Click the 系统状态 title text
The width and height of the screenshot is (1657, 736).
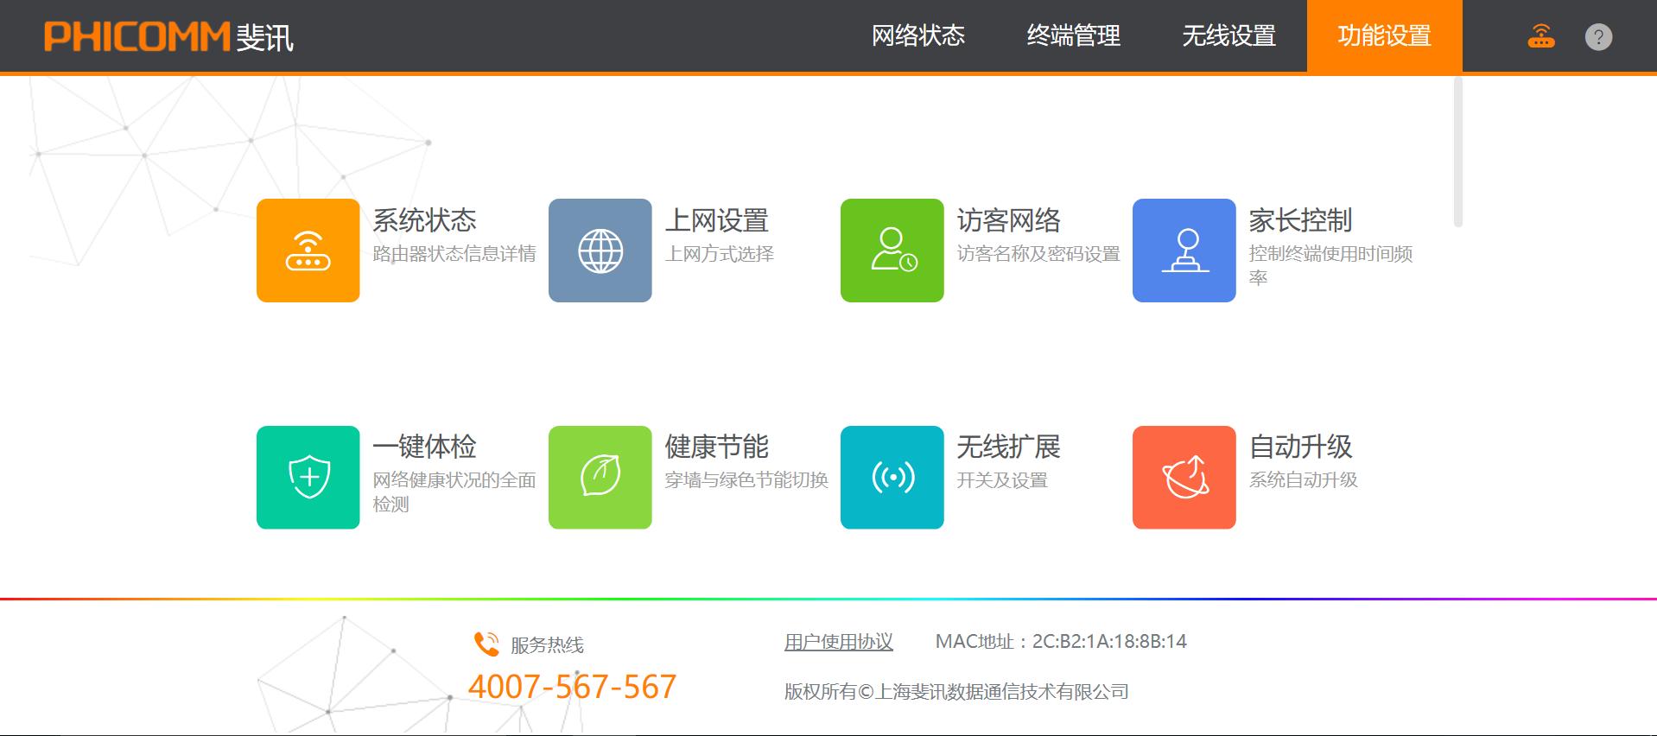click(424, 220)
